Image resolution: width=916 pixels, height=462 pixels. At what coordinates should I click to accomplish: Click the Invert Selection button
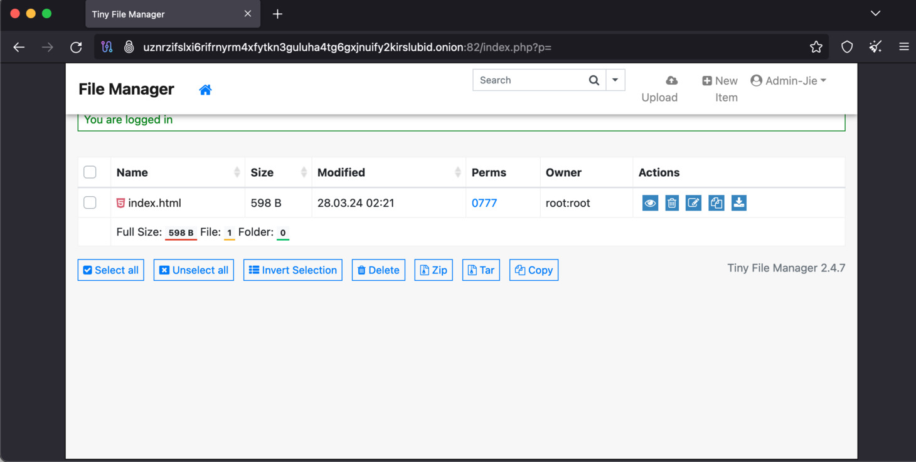[x=293, y=270]
